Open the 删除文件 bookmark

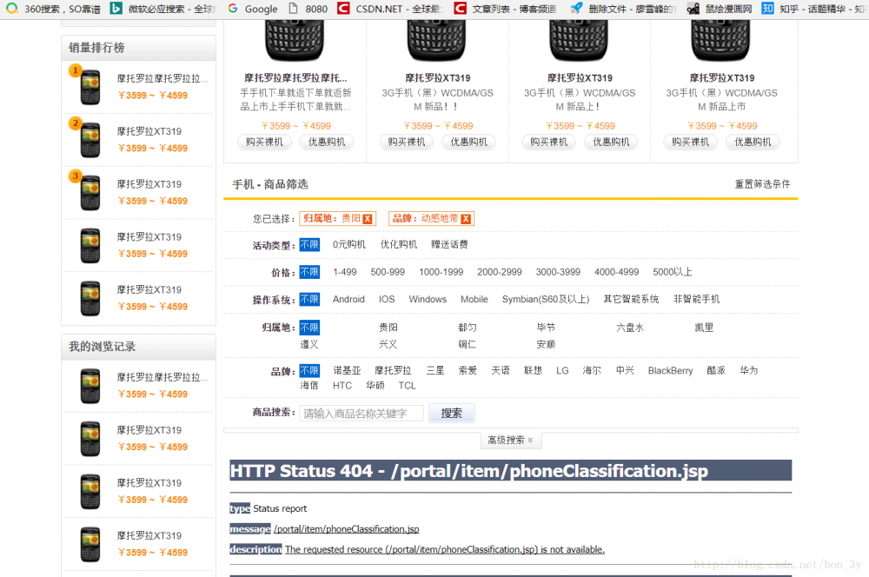click(623, 9)
